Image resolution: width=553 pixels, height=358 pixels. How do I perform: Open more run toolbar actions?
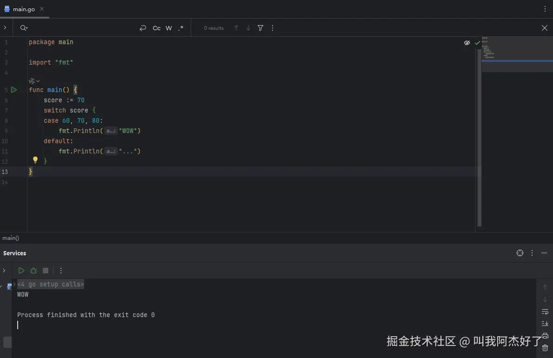[61, 271]
